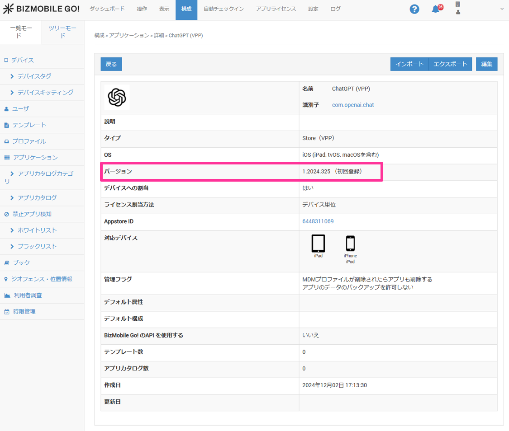Switch to ツリーモード tab
Screen dimensions: 509x431
click(x=63, y=32)
